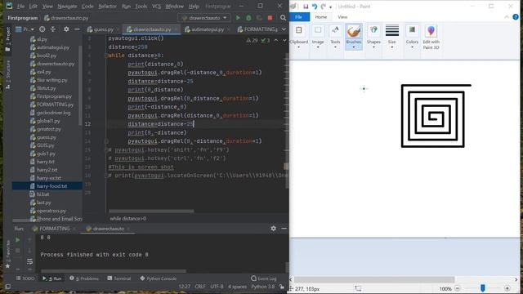This screenshot has width=523, height=294.
Task: Toggle the Structure side panel tab
Action: pyautogui.click(x=7, y=74)
